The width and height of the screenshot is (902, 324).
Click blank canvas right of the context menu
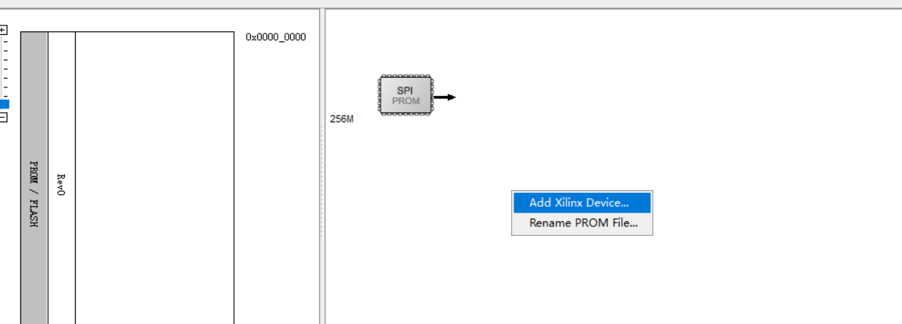coord(766,211)
